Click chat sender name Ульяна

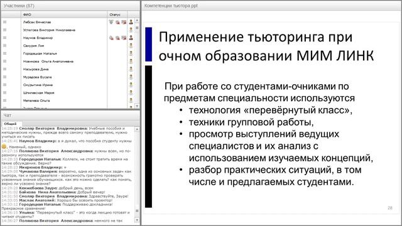(x=27, y=213)
